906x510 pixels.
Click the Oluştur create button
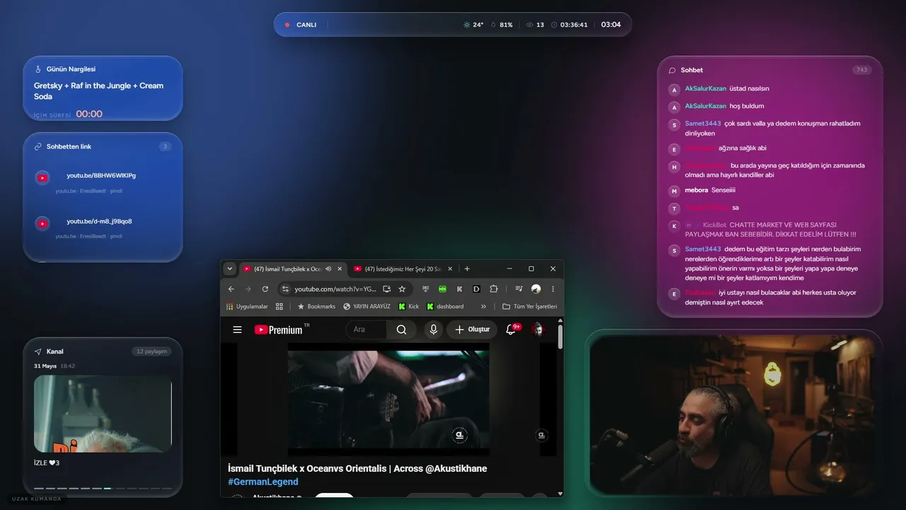[x=472, y=329]
